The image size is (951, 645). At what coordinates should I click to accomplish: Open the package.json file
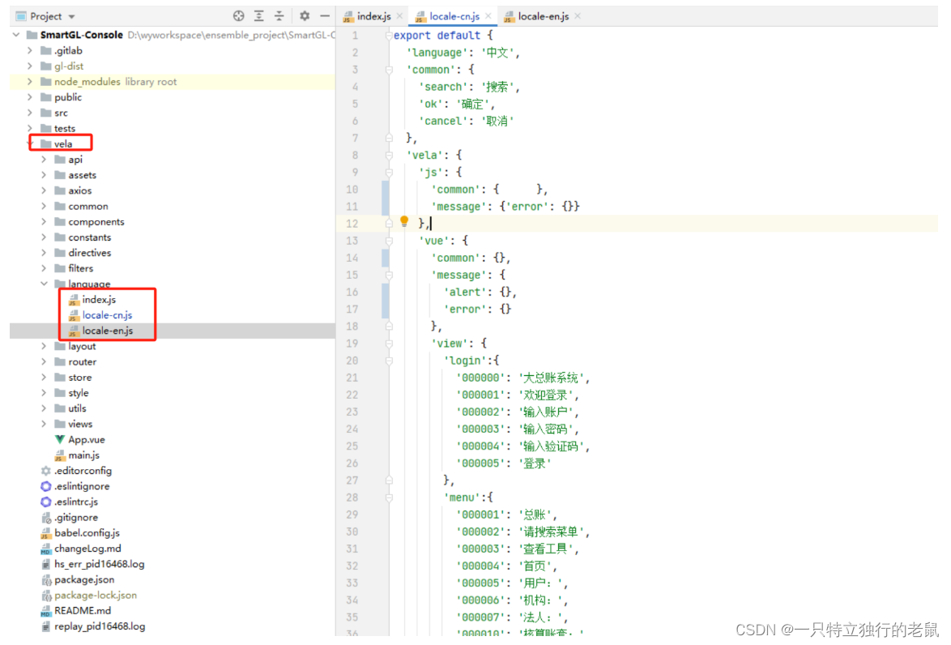(83, 580)
